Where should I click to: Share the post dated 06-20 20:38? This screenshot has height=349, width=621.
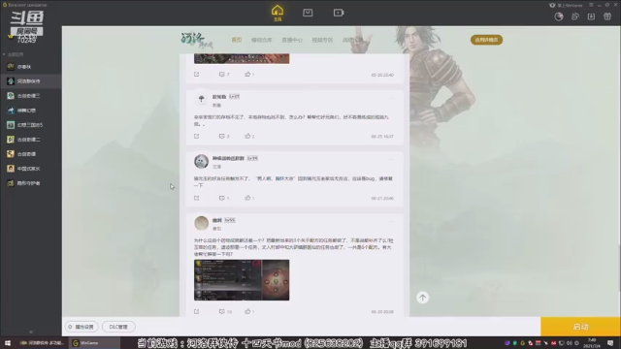tap(196, 312)
